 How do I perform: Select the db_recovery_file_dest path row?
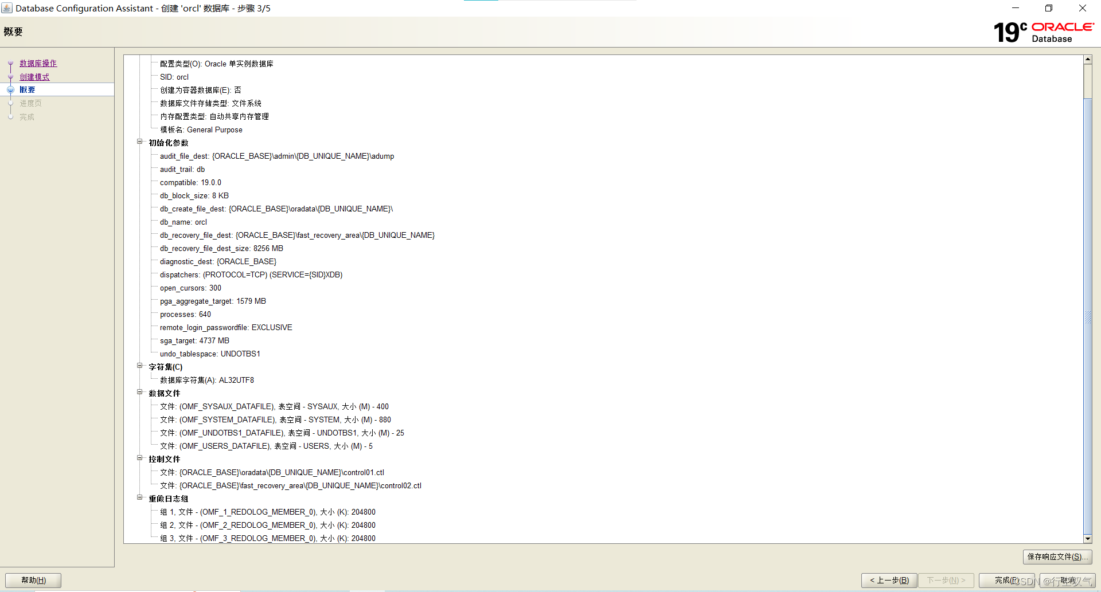[298, 235]
